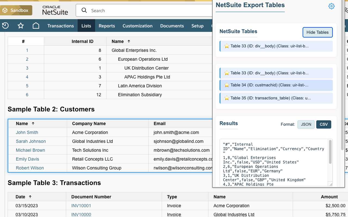Click the Oracle NetSuite logo
The width and height of the screenshot is (348, 217).
tap(55, 10)
